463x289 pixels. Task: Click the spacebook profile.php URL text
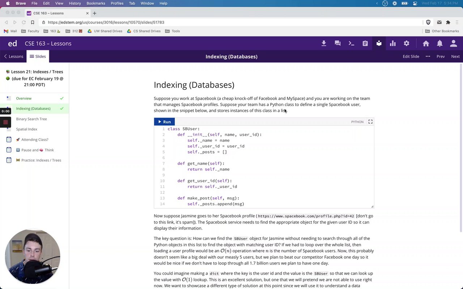306,216
